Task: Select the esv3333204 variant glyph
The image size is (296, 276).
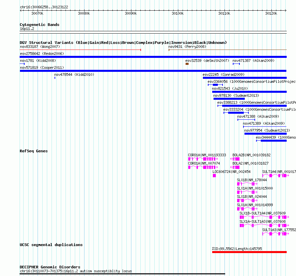Action: (236, 113)
